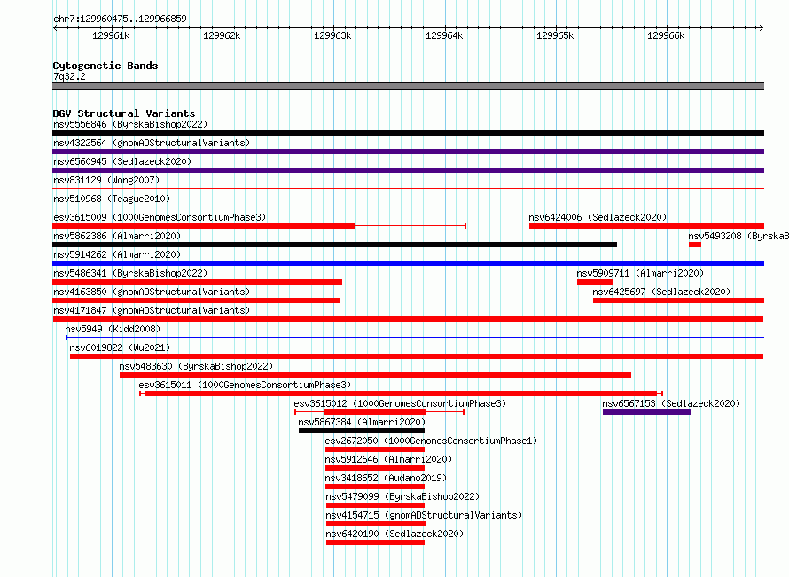Click nsv5912646 (Almarri2020) label
Screen dimensions: 789x577
point(388,459)
